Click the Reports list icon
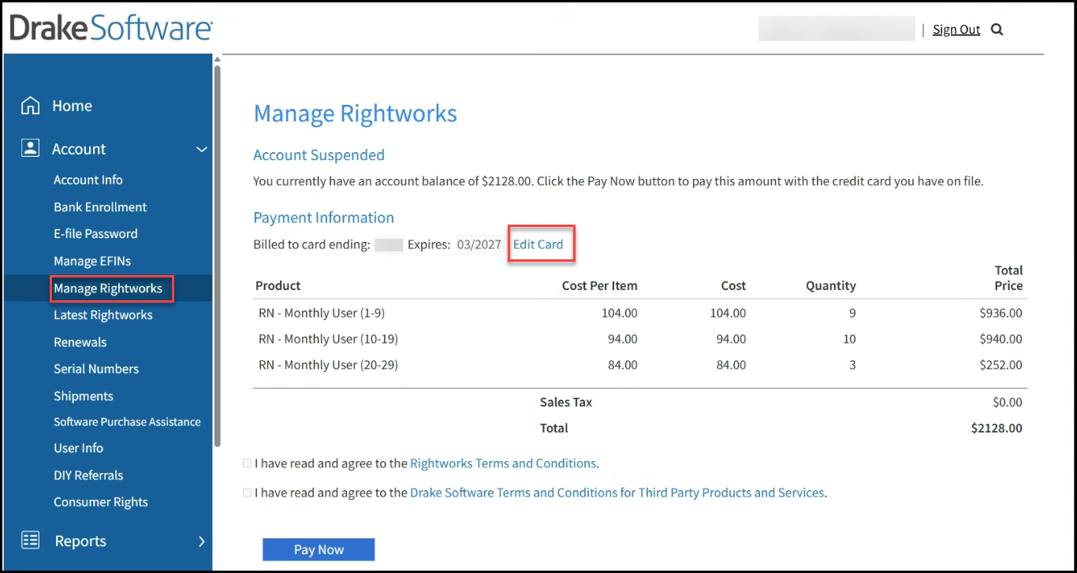 tap(30, 541)
